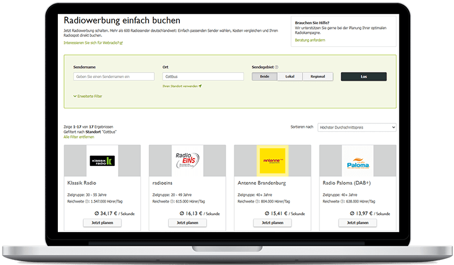Screen dimensions: 454x265
Task: Click the location arrow icon beside Standort verwenden
Action: (200, 86)
